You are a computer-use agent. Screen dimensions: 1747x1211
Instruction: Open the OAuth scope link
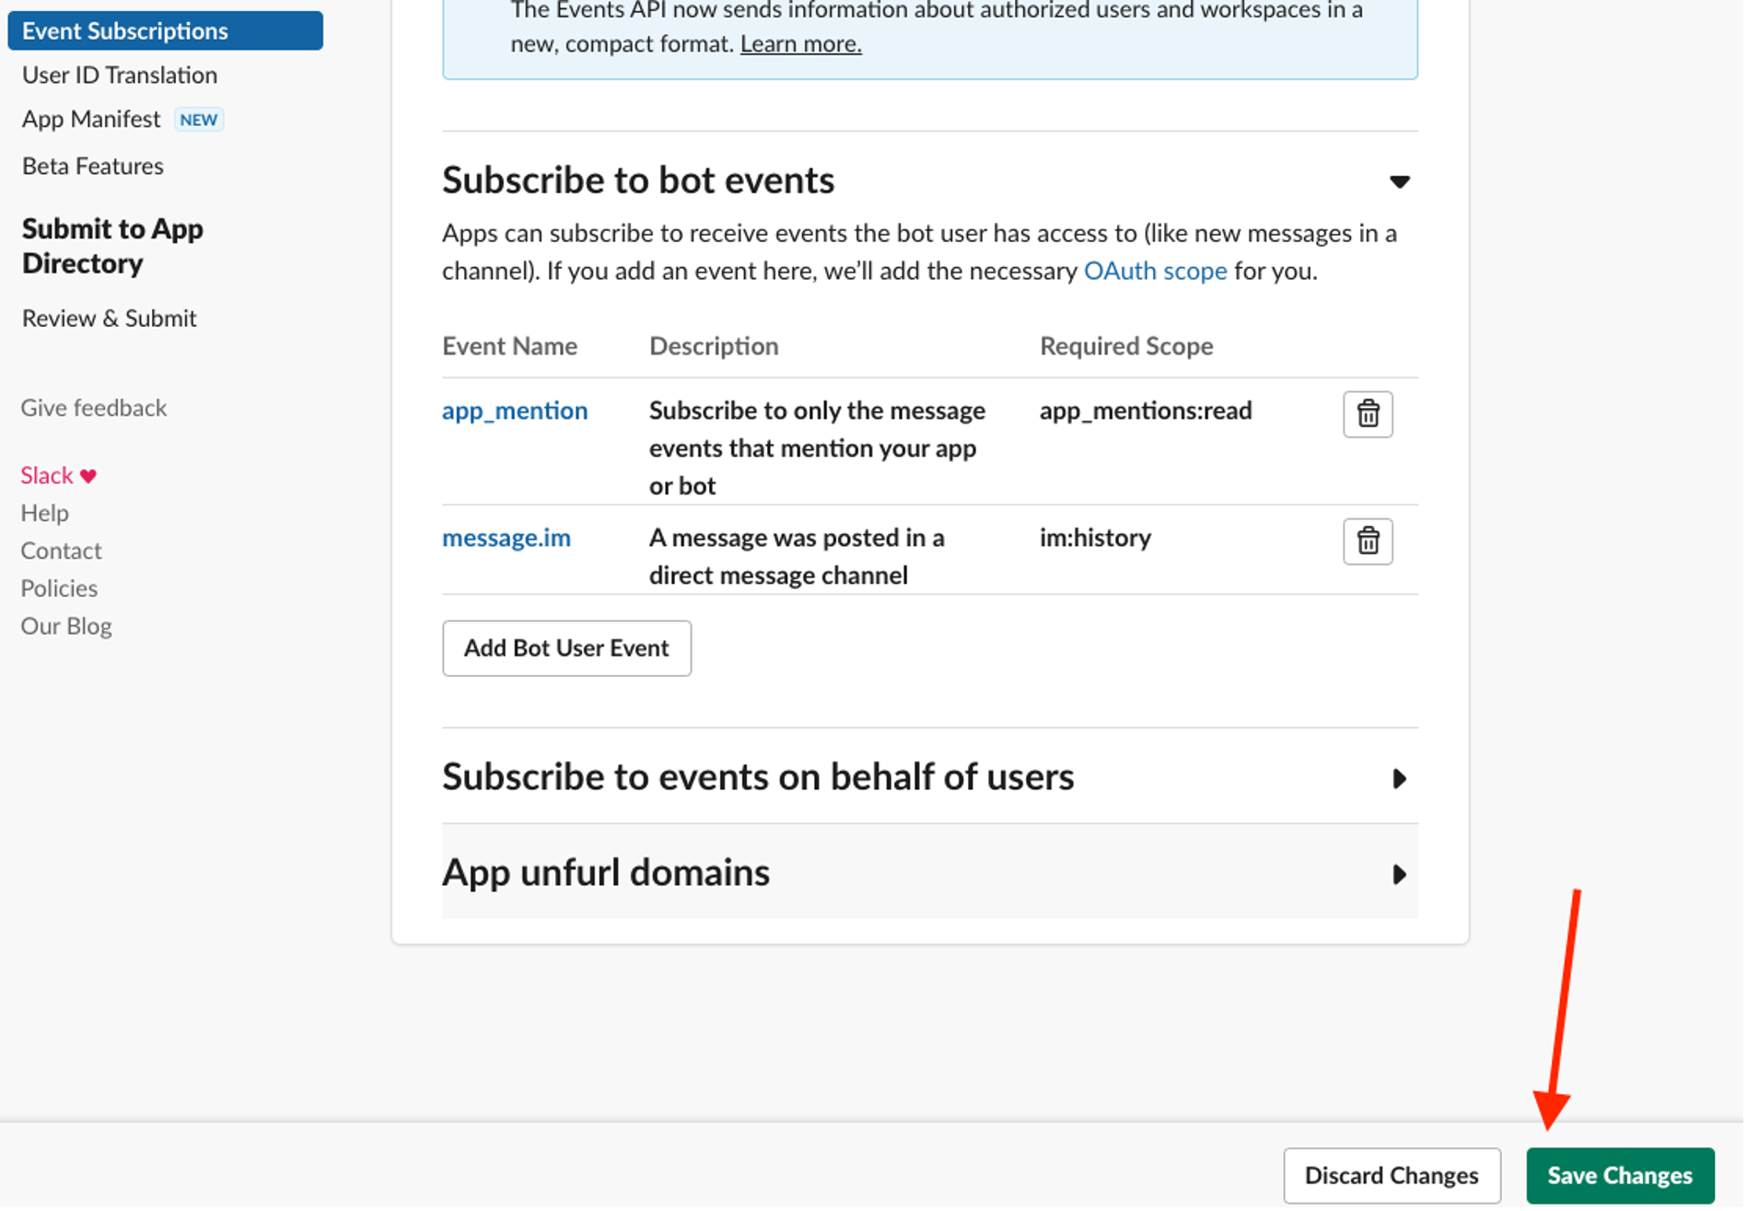(x=1156, y=271)
